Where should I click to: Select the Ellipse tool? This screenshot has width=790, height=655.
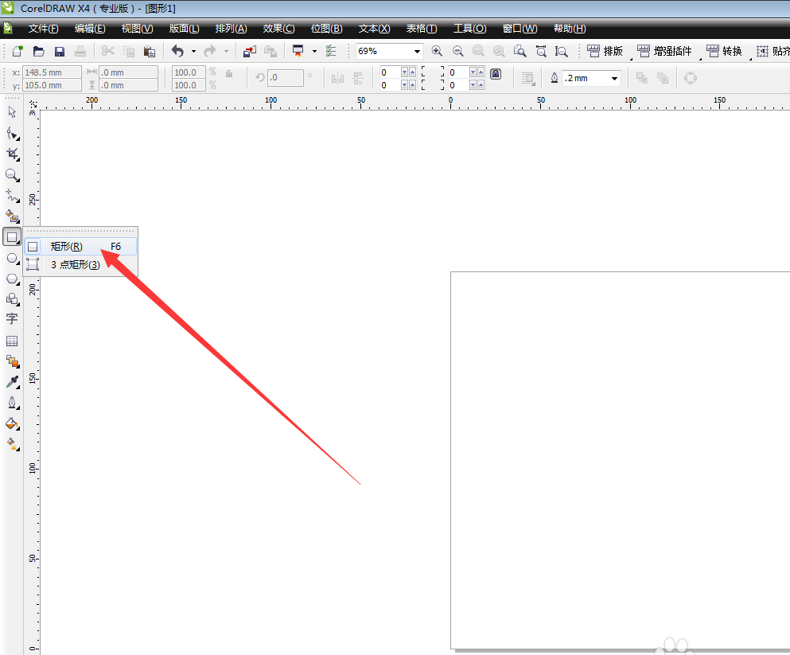12,259
